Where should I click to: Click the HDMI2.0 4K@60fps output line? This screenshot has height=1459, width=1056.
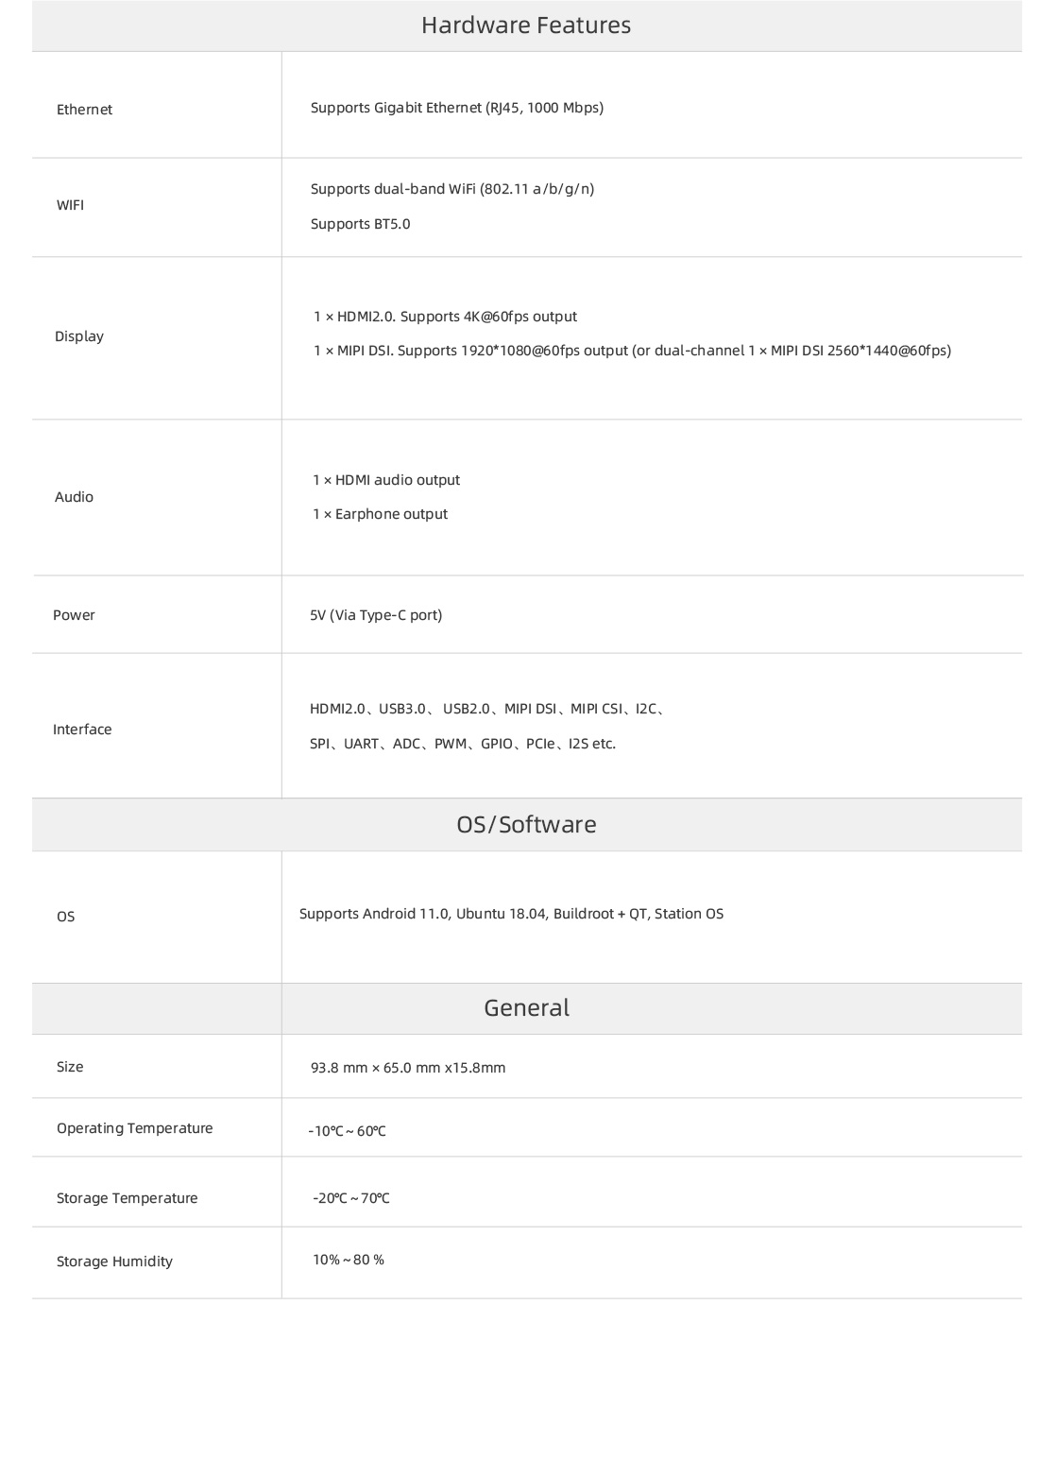445,317
